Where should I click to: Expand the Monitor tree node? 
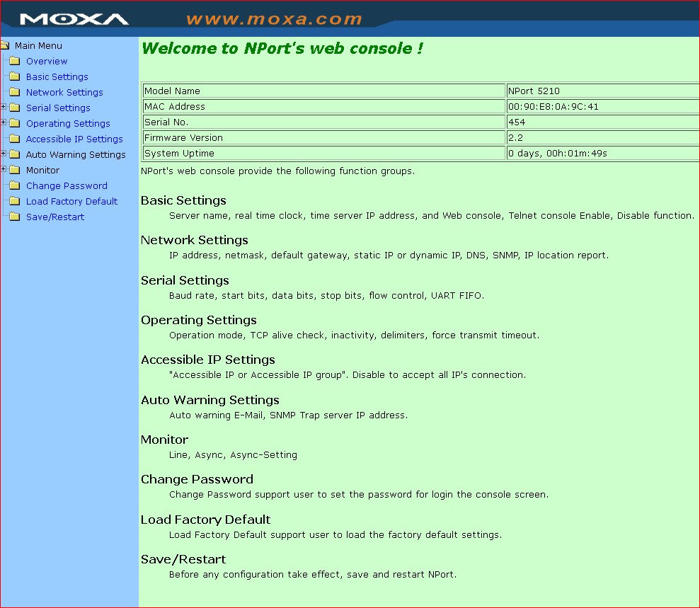(x=4, y=169)
